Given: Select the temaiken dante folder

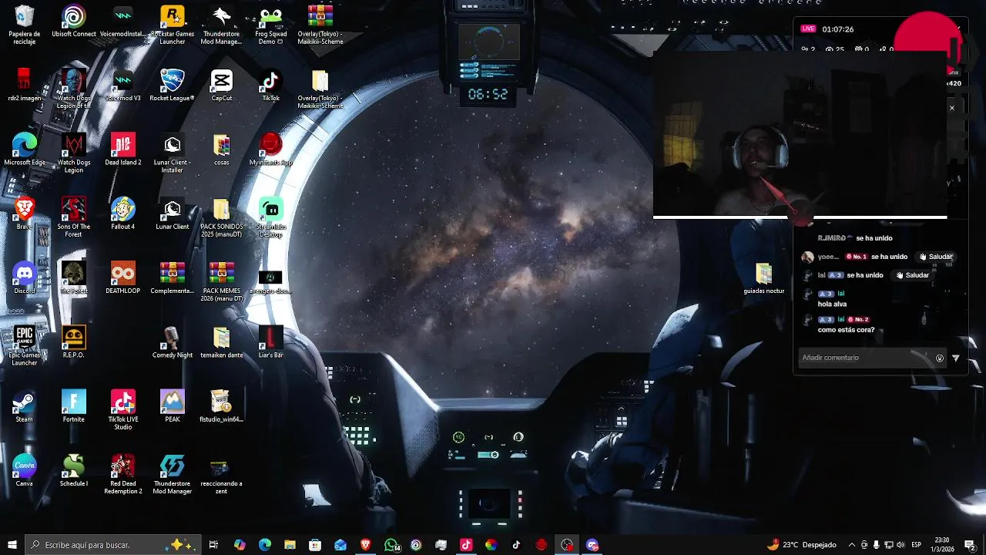Looking at the screenshot, I should pos(222,341).
